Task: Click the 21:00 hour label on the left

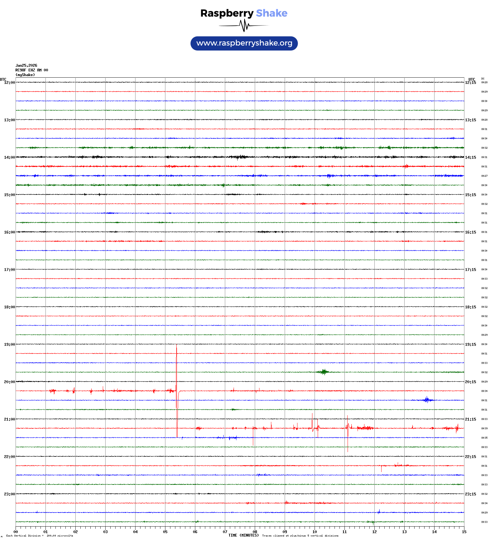Action: [9, 419]
